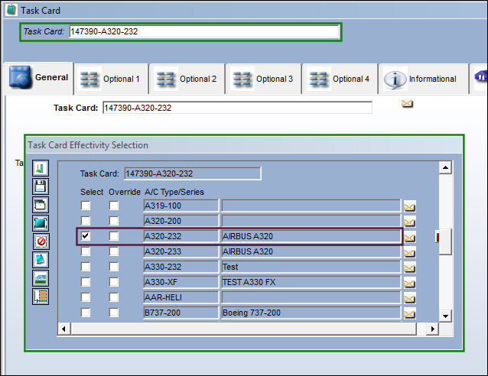Check Select box for A319-100

tap(86, 206)
